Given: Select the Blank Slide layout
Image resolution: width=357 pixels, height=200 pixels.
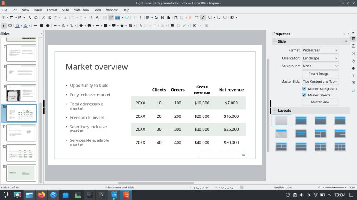Looking at the screenshot, I should point(281,120).
